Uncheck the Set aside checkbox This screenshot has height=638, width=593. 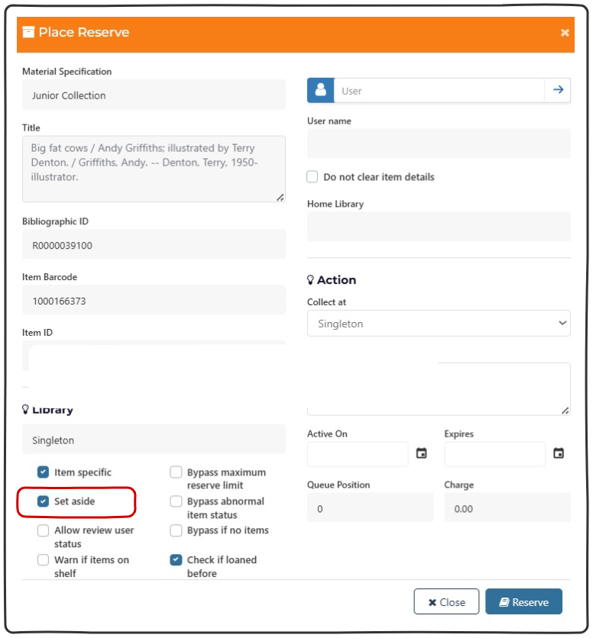tap(44, 501)
